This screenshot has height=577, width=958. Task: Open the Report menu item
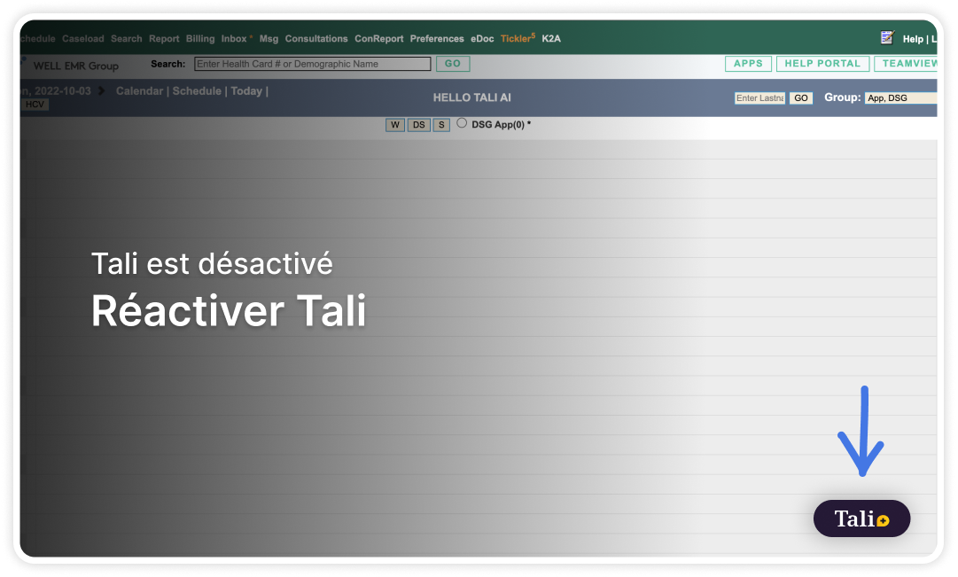[x=164, y=38]
